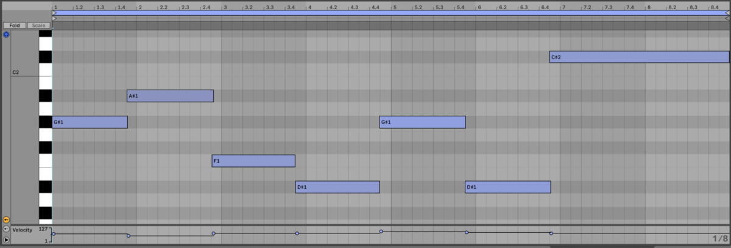Click the velocity marker of the second D#1 note
Screen dimensions: 731x248
pos(467,232)
